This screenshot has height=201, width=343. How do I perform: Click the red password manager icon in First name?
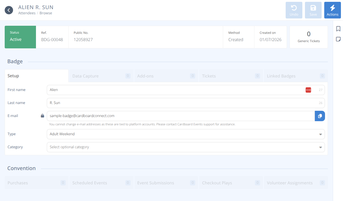(x=308, y=90)
